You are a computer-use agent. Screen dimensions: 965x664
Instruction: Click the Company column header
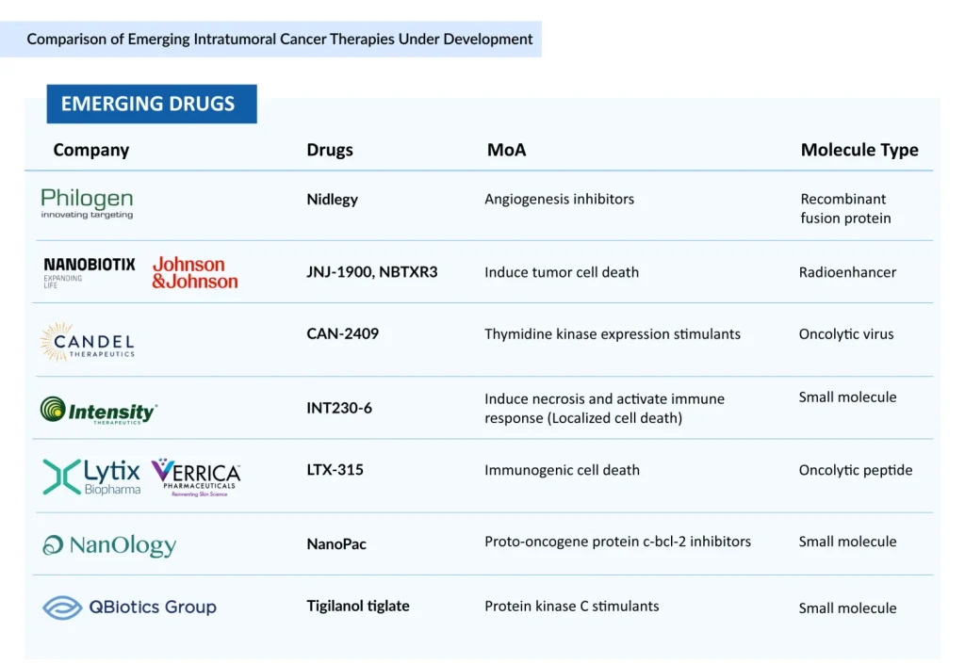tap(91, 150)
